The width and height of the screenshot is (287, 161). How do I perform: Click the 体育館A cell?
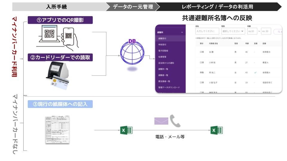(266, 73)
